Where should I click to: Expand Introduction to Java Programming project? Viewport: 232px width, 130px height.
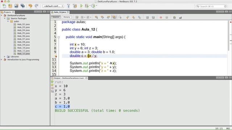1,60
